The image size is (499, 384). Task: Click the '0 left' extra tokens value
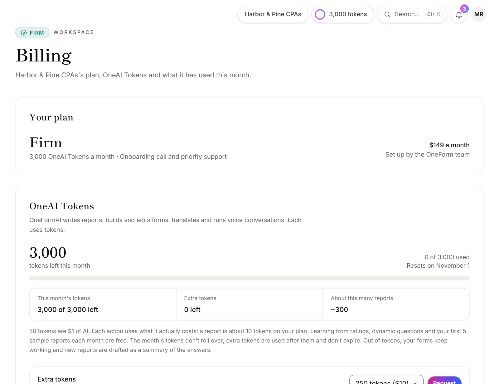(192, 309)
